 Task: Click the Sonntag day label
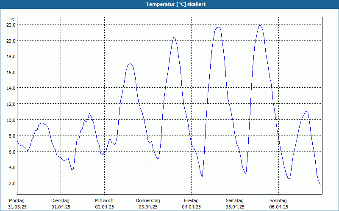pos(278,201)
